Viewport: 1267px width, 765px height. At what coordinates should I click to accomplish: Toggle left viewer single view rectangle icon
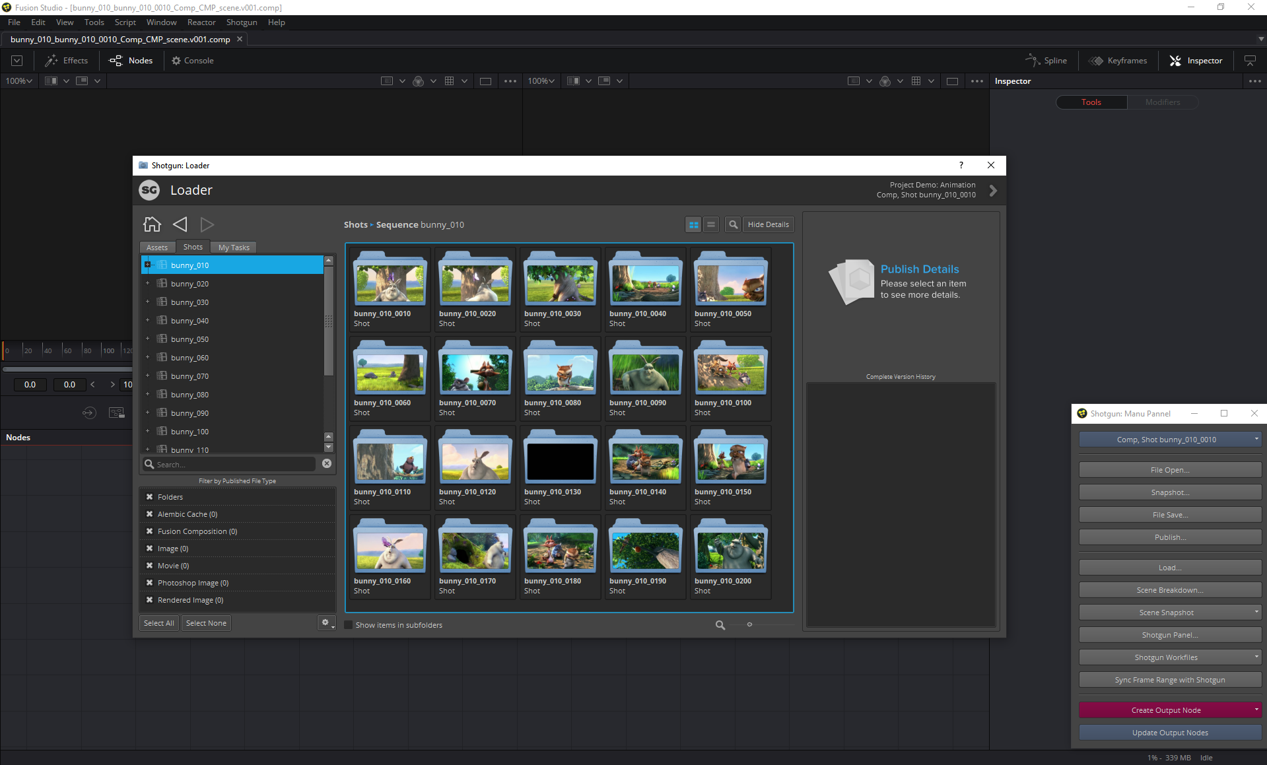[485, 81]
